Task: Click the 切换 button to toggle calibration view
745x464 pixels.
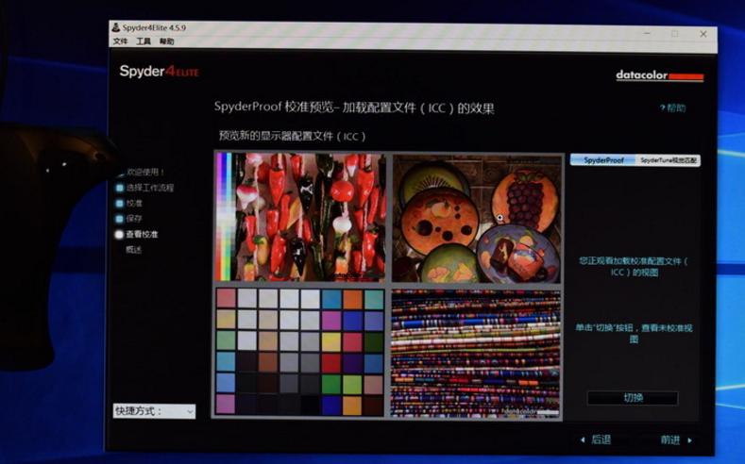Action: click(x=633, y=398)
